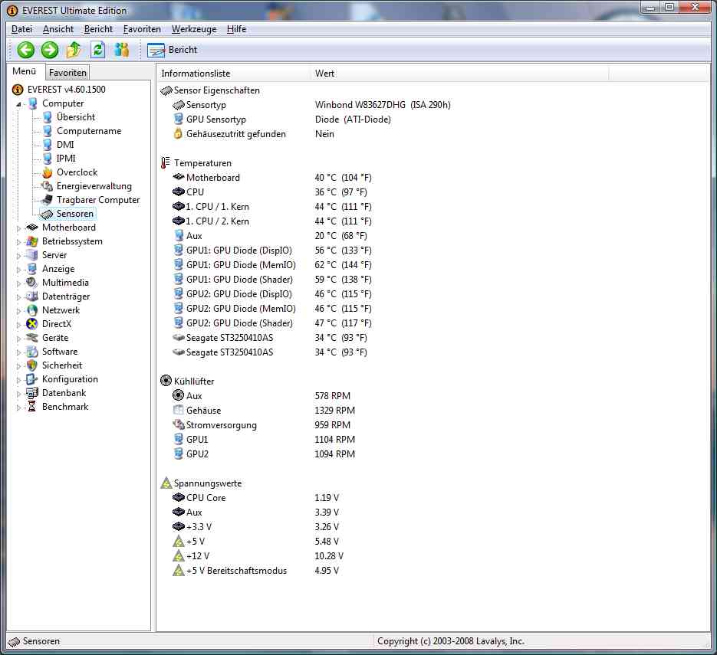Click the Overclock flame icon
The width and height of the screenshot is (717, 655).
tap(47, 172)
